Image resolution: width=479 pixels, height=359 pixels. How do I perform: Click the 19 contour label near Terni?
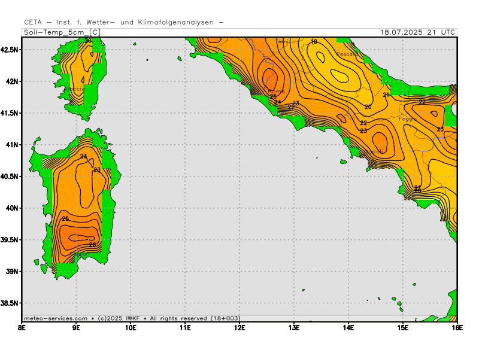point(314,42)
